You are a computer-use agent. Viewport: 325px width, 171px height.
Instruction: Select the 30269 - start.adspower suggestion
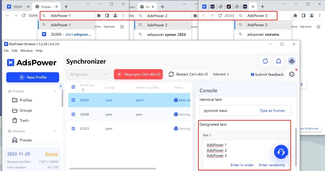tap(67, 34)
